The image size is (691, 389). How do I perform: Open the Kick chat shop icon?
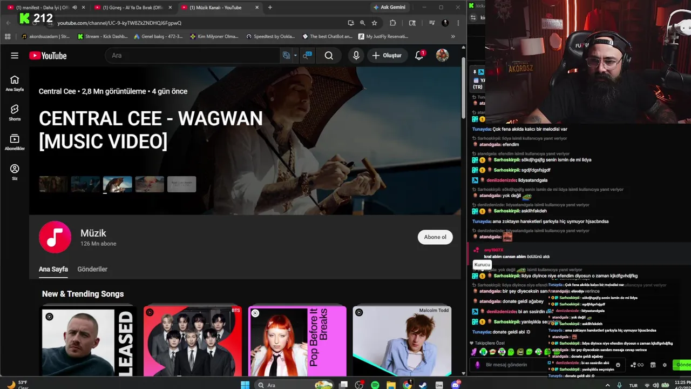coord(653,365)
